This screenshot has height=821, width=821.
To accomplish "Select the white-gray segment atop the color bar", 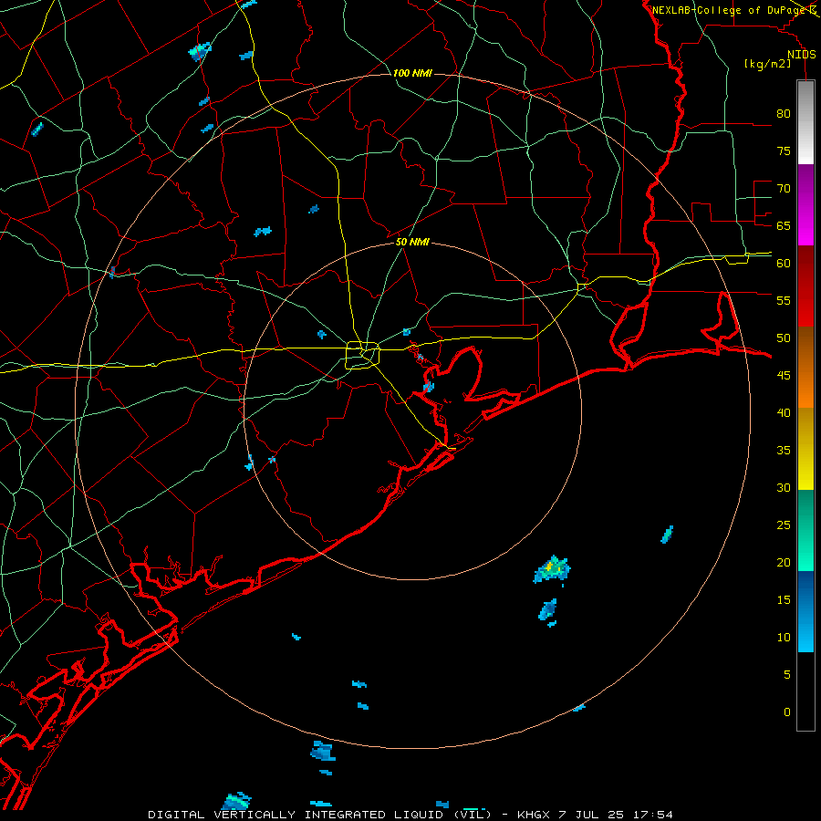I will coord(805,122).
